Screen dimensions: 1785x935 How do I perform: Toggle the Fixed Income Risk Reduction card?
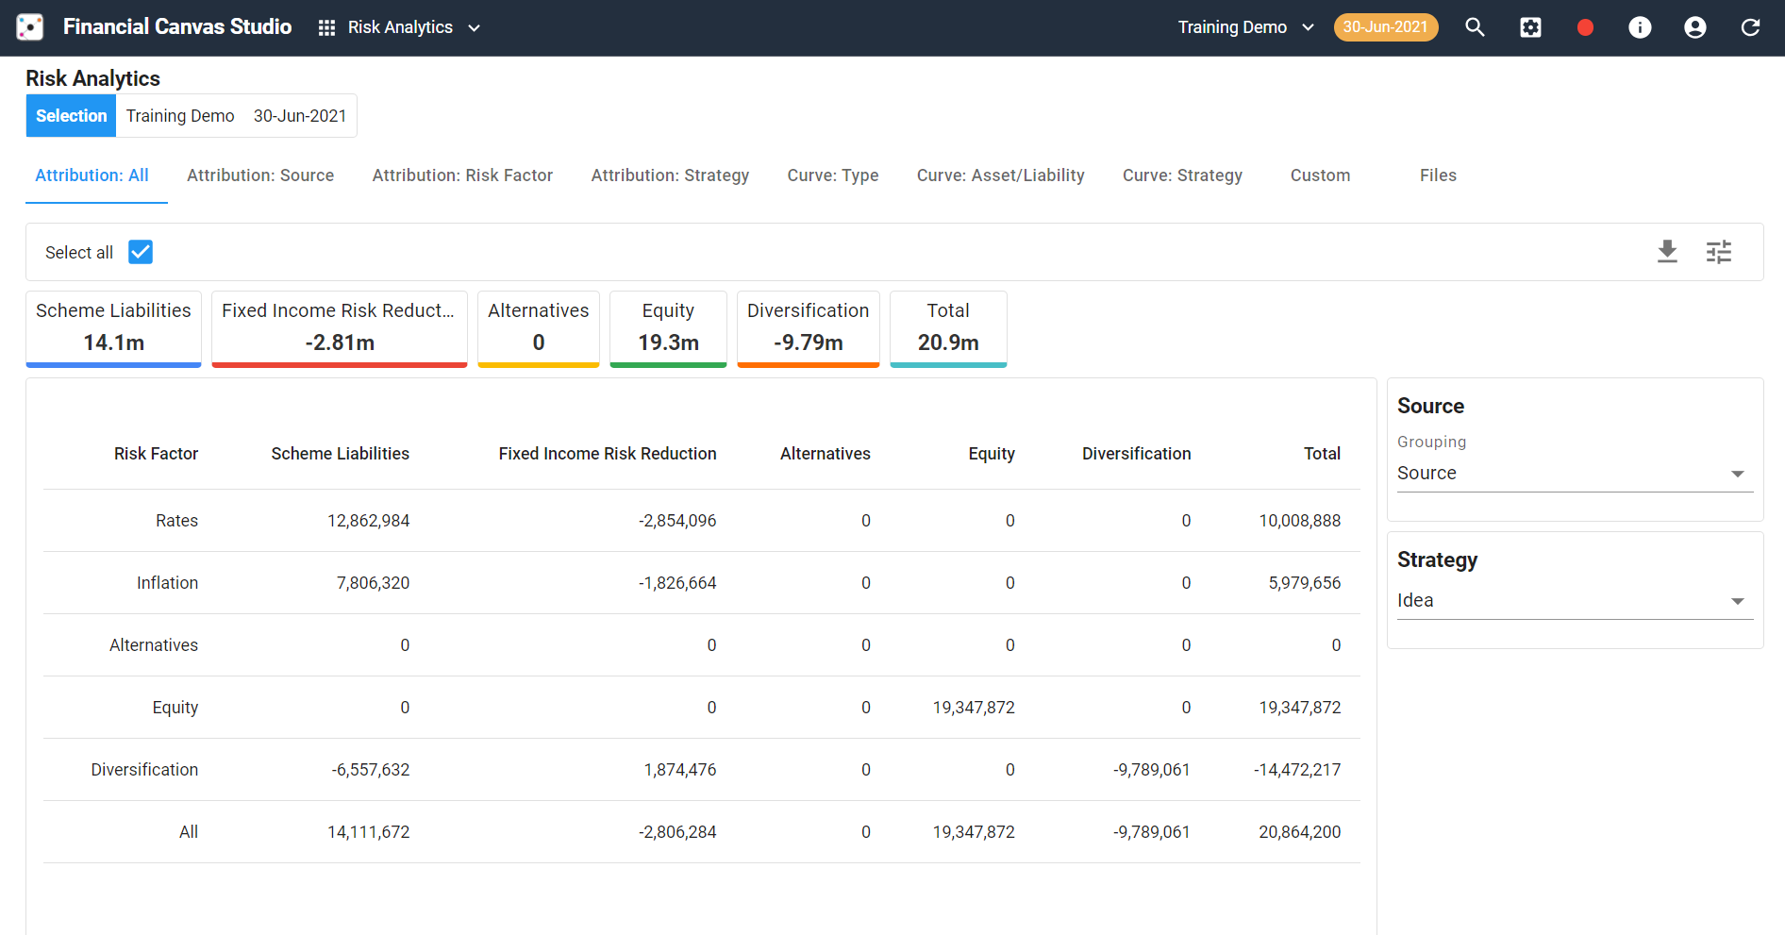pos(340,328)
